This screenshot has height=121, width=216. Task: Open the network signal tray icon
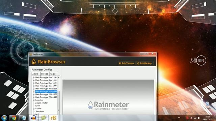195,118
